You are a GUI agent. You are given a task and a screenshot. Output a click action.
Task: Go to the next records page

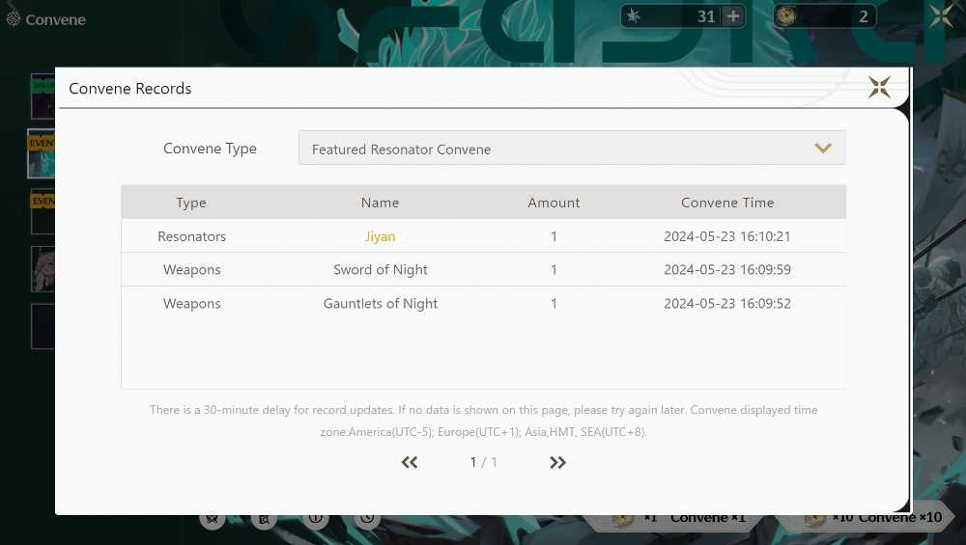557,462
